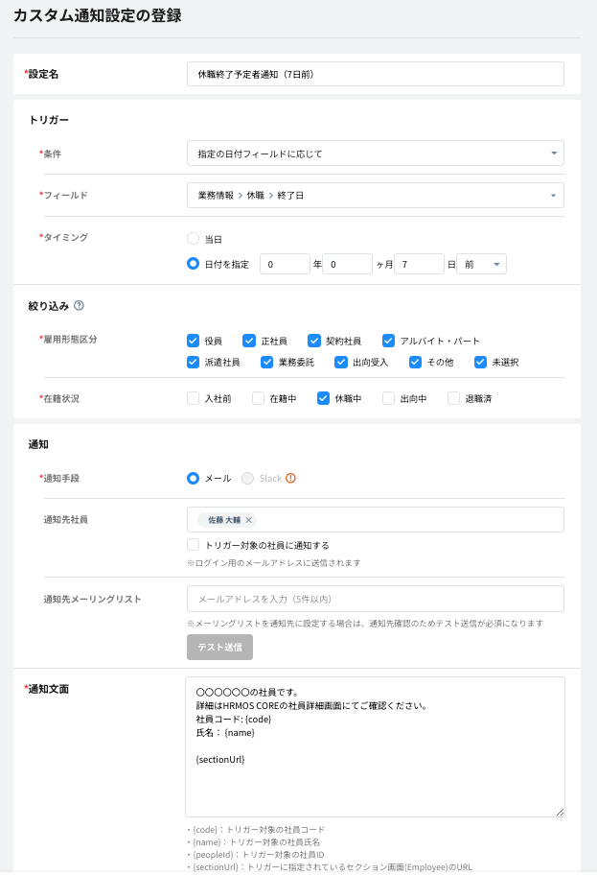Click the テスト送信 button
The width and height of the screenshot is (597, 875).
(219, 648)
